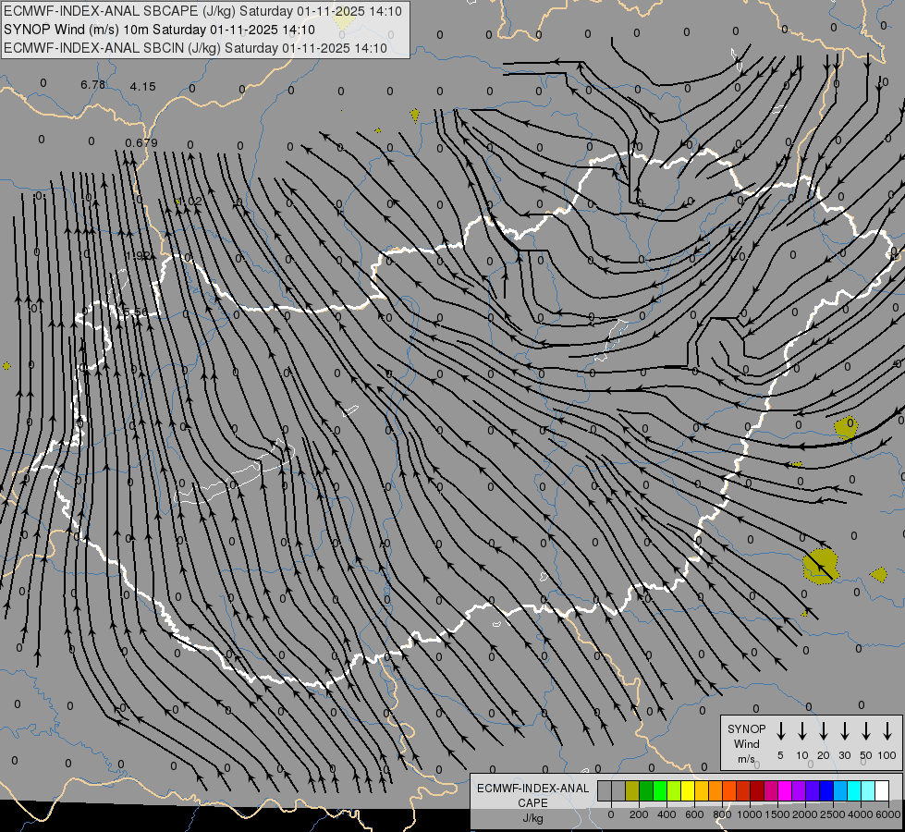Click the white 6000 J/kg CAPE swatch

882,790
